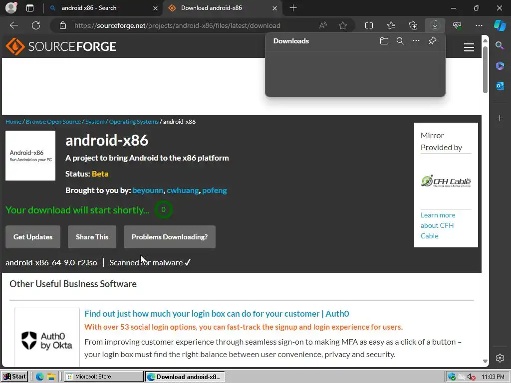The image size is (511, 383).
Task: Open Edge Settings and more menu
Action: (x=479, y=25)
